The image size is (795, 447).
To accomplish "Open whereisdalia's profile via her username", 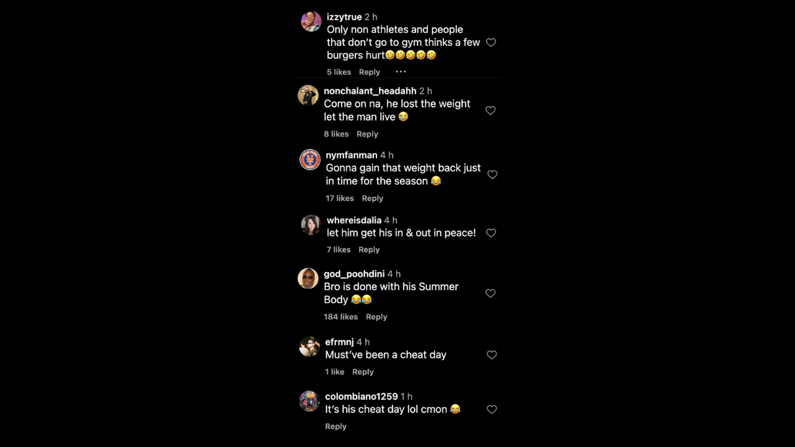I will click(354, 220).
